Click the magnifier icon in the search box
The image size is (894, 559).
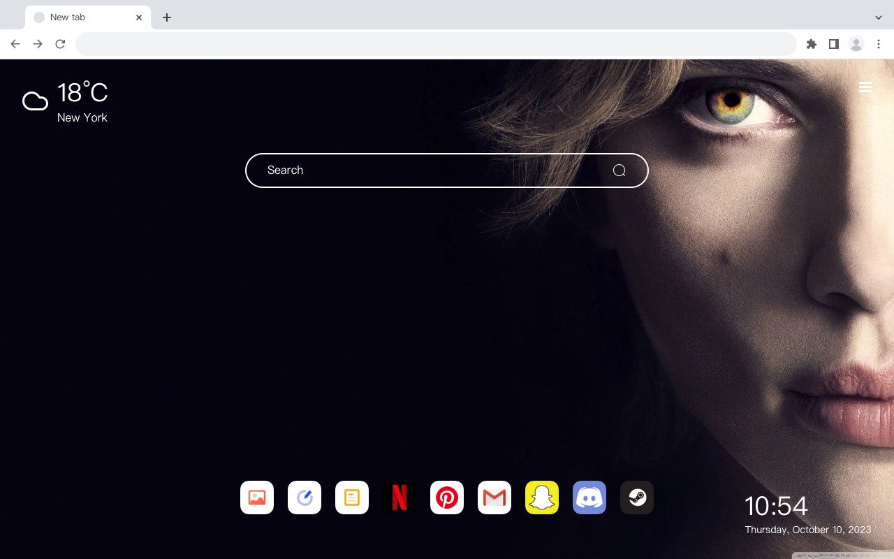tap(619, 170)
